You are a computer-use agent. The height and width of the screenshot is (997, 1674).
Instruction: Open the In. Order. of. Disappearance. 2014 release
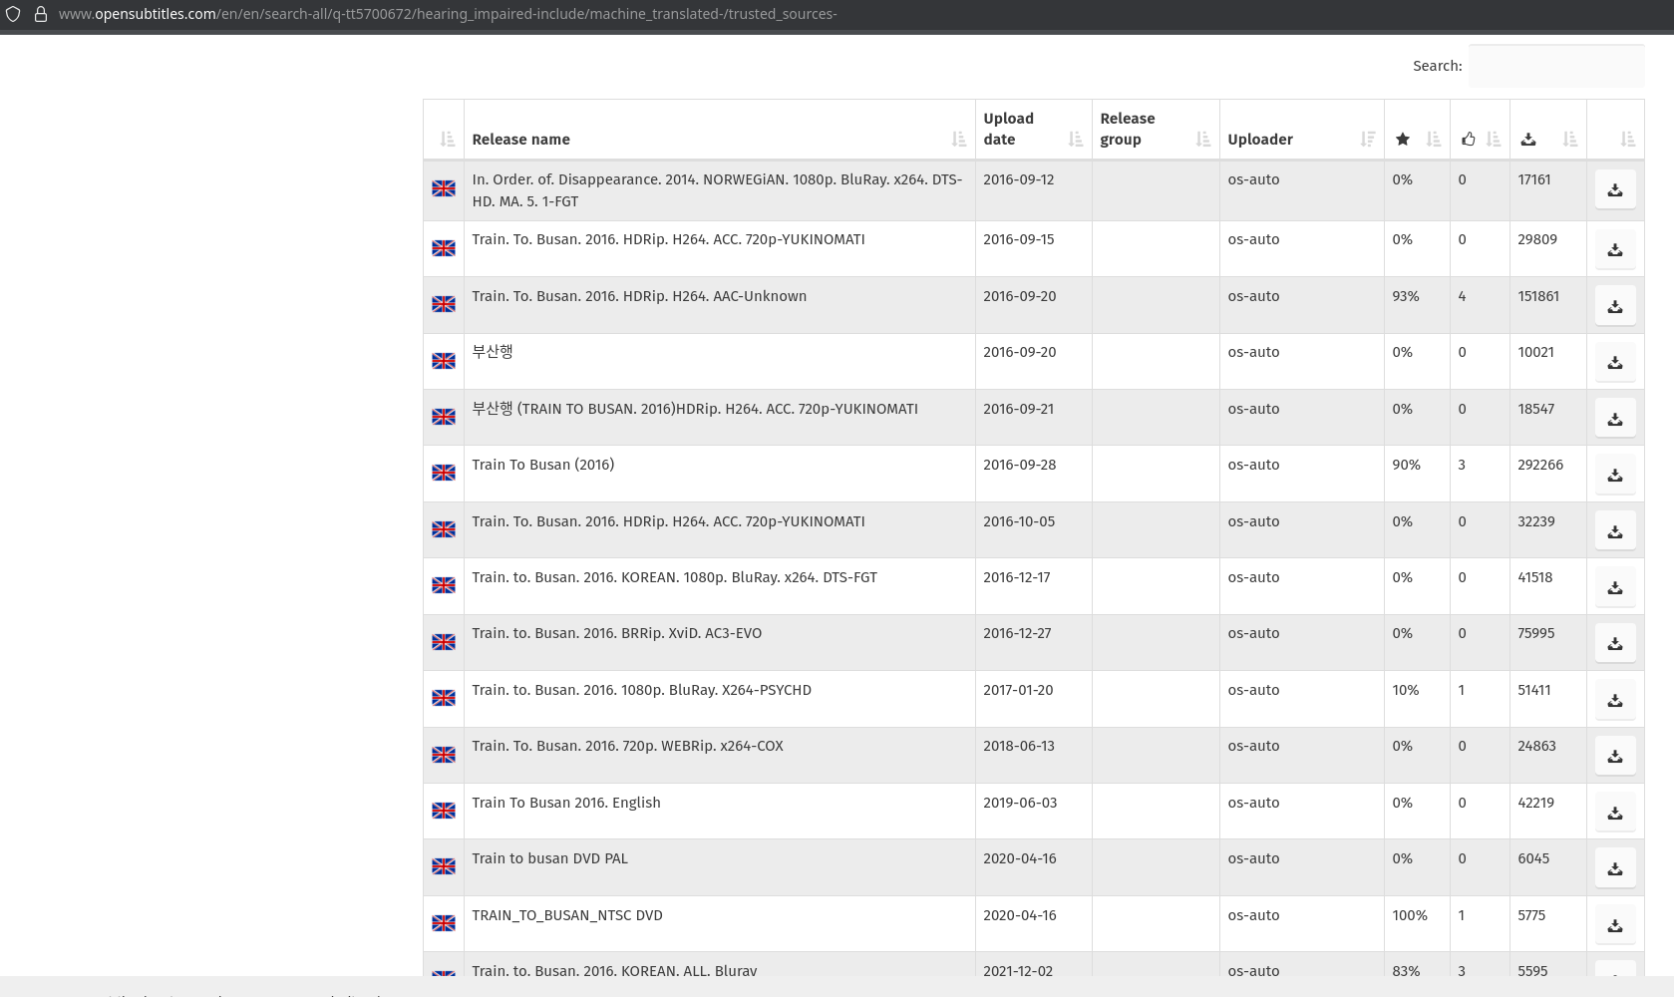click(x=717, y=190)
